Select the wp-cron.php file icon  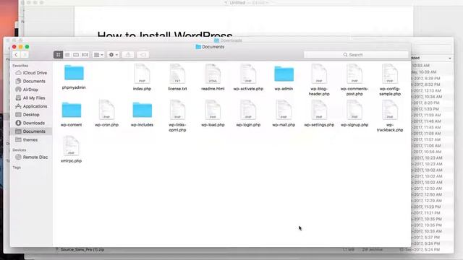(106, 110)
